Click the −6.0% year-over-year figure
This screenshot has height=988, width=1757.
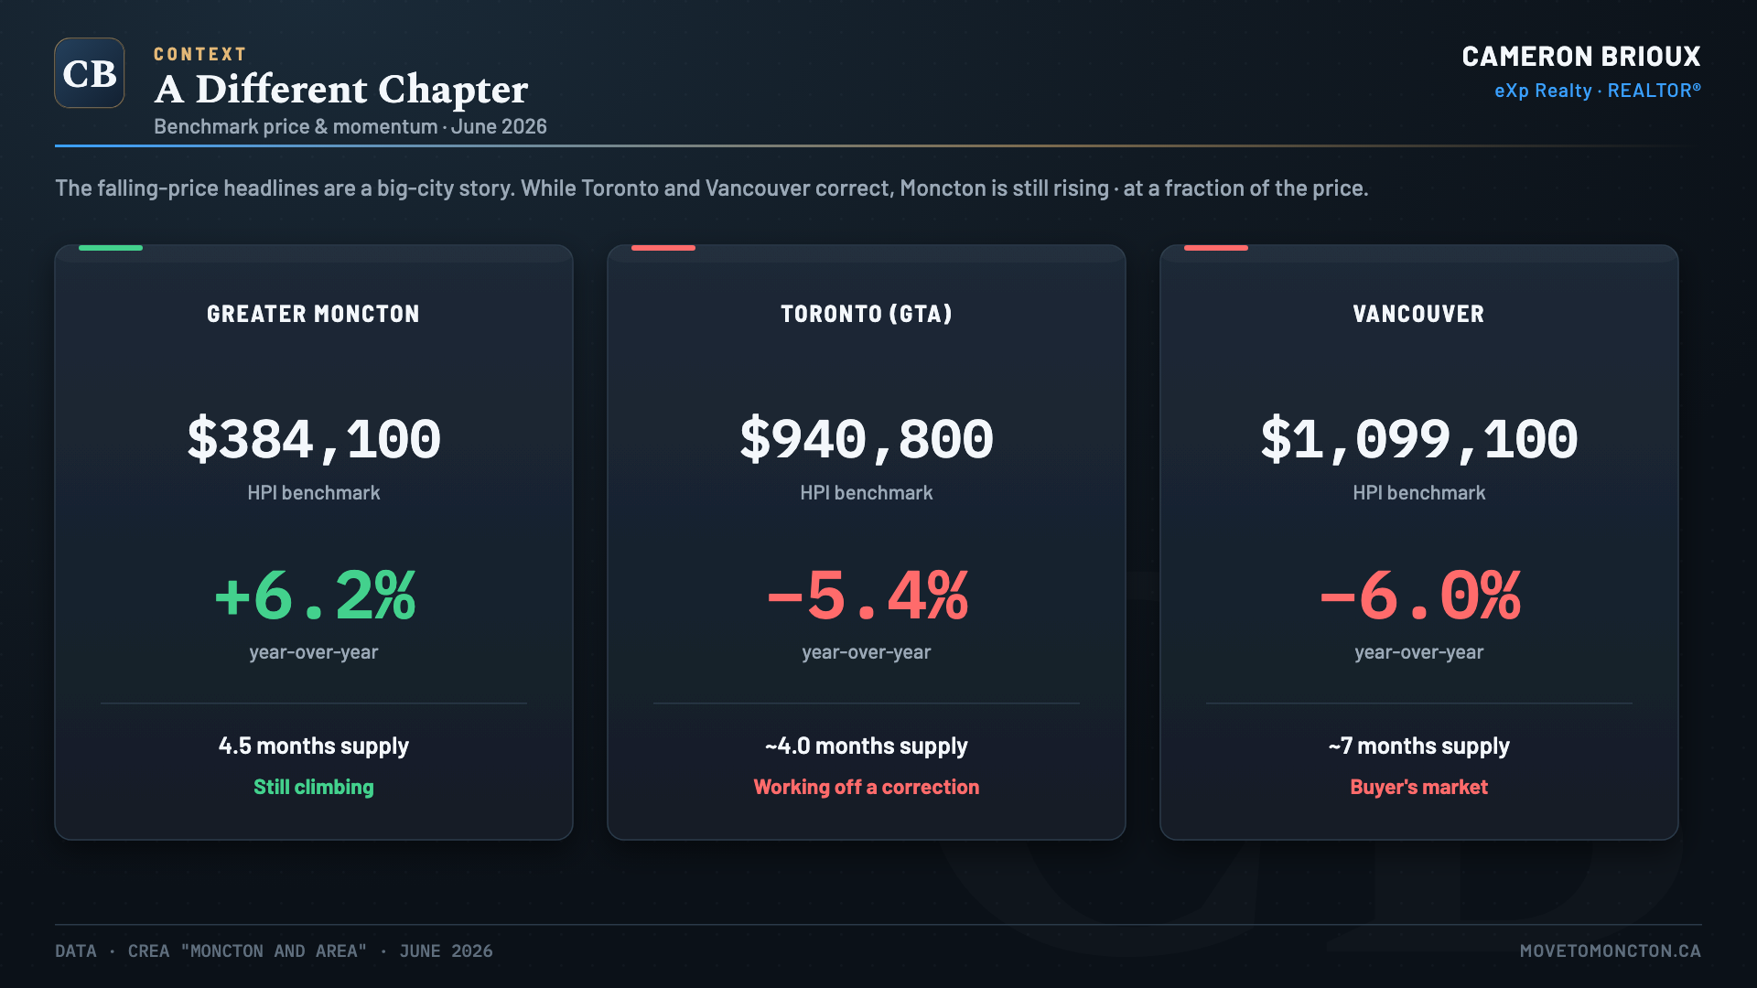point(1419,596)
